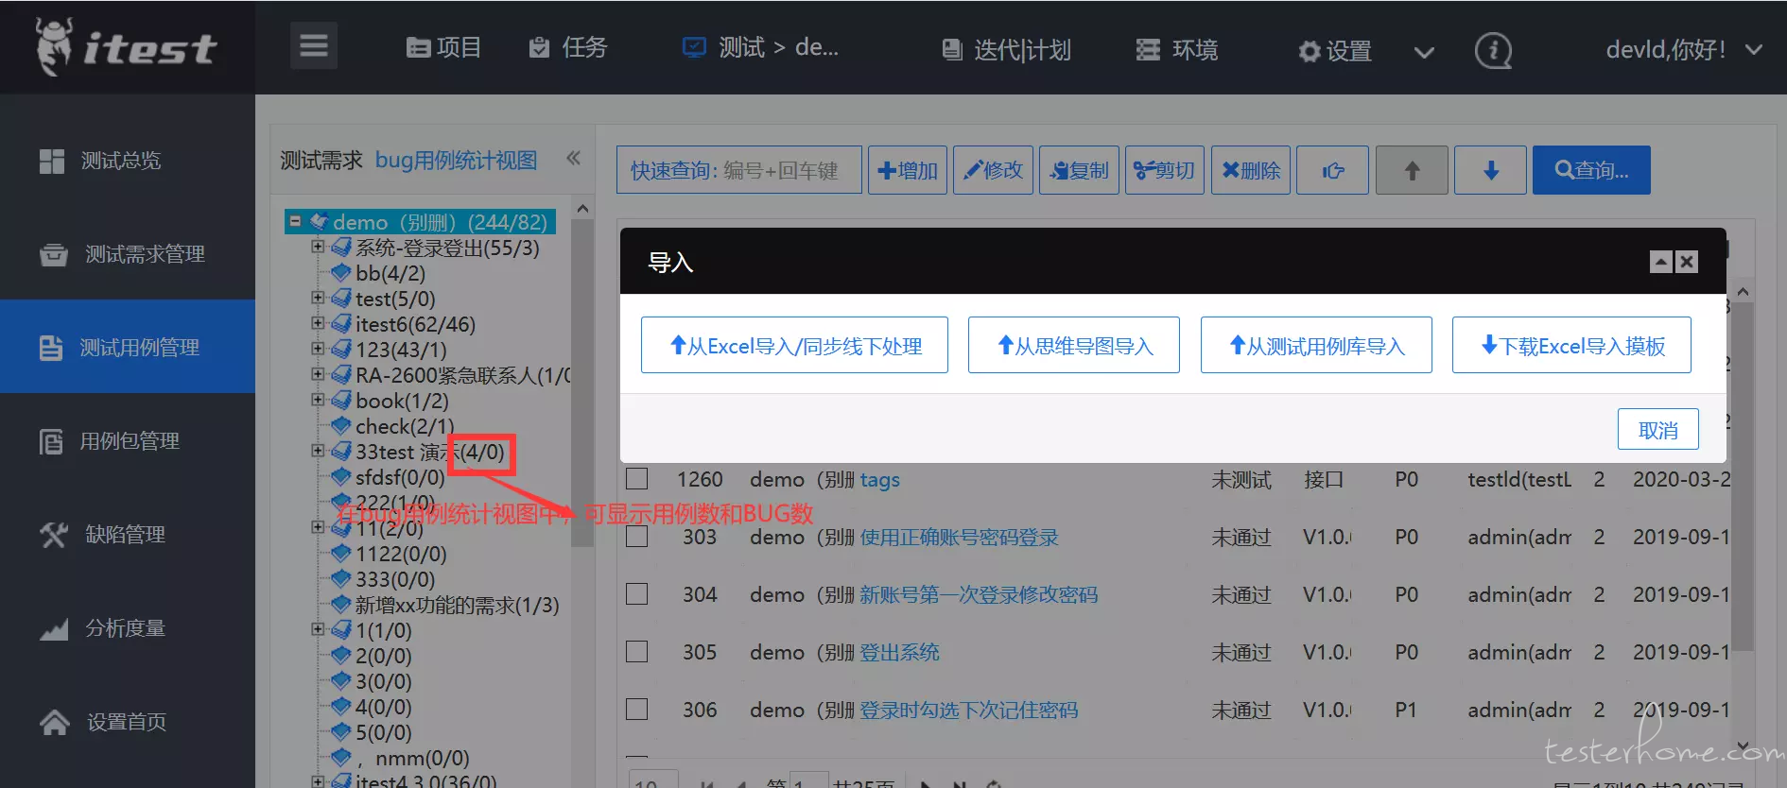The height and width of the screenshot is (788, 1787).
Task: Select 测试用例管理 in sidebar
Action: click(x=128, y=347)
